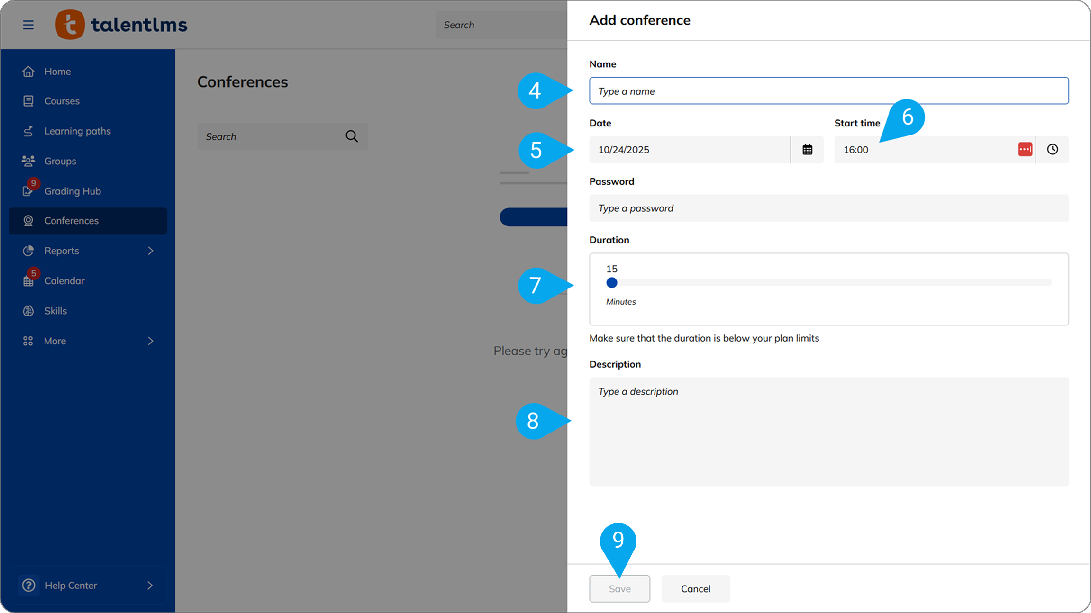Expand the More menu chevron
Screen dimensions: 1091x613
pyautogui.click(x=150, y=341)
